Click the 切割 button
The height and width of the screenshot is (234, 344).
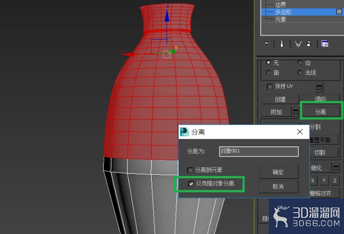coord(323,153)
